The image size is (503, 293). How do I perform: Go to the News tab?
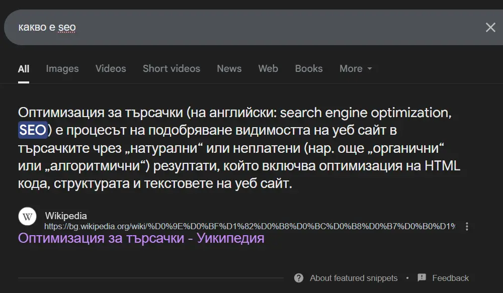(229, 69)
